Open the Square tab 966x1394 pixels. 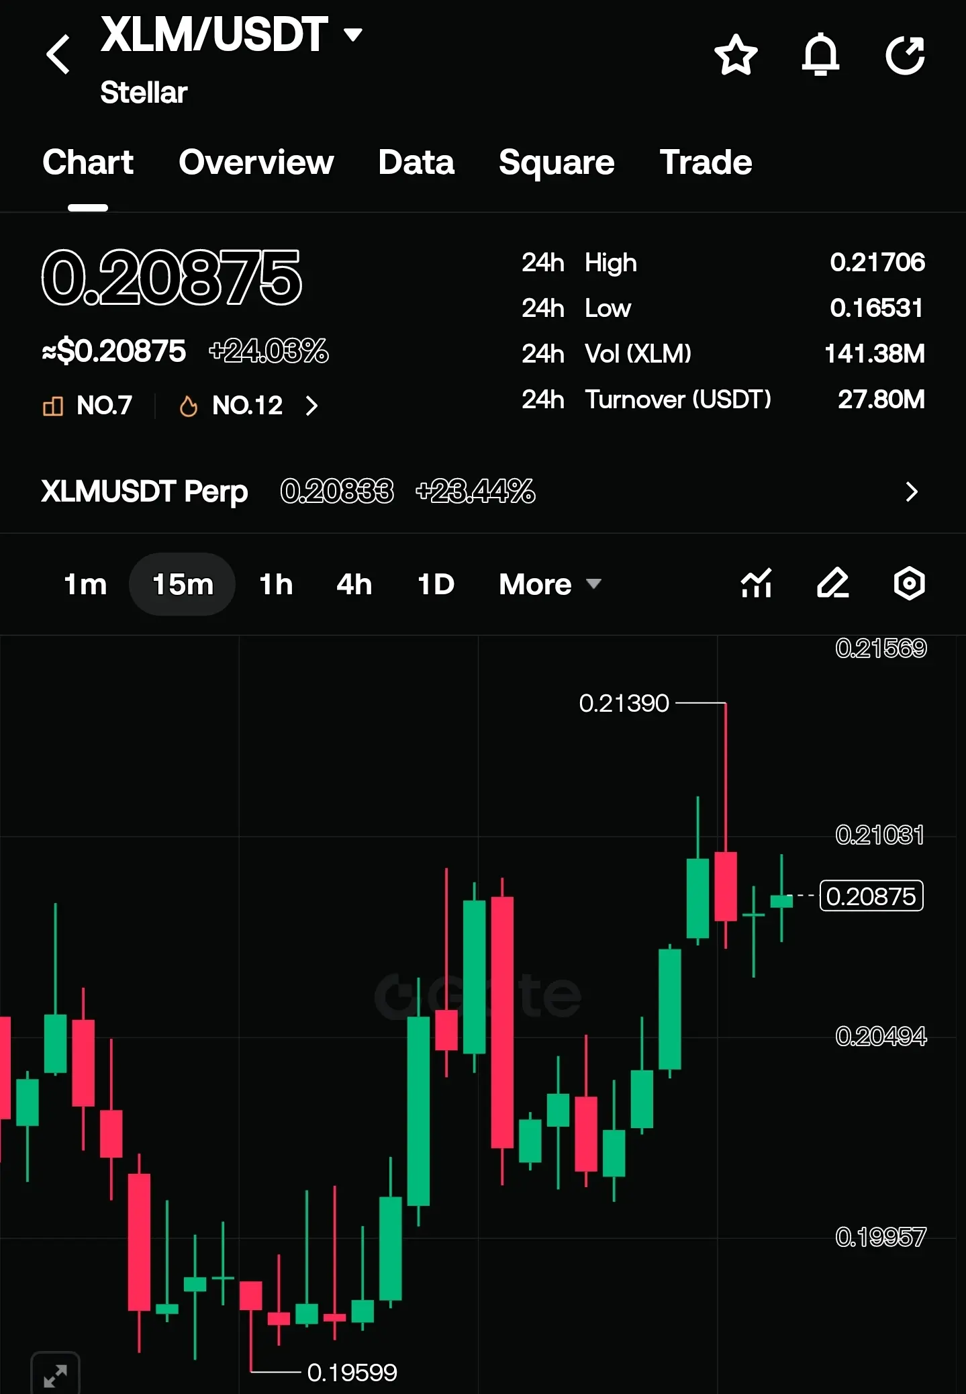coord(557,162)
